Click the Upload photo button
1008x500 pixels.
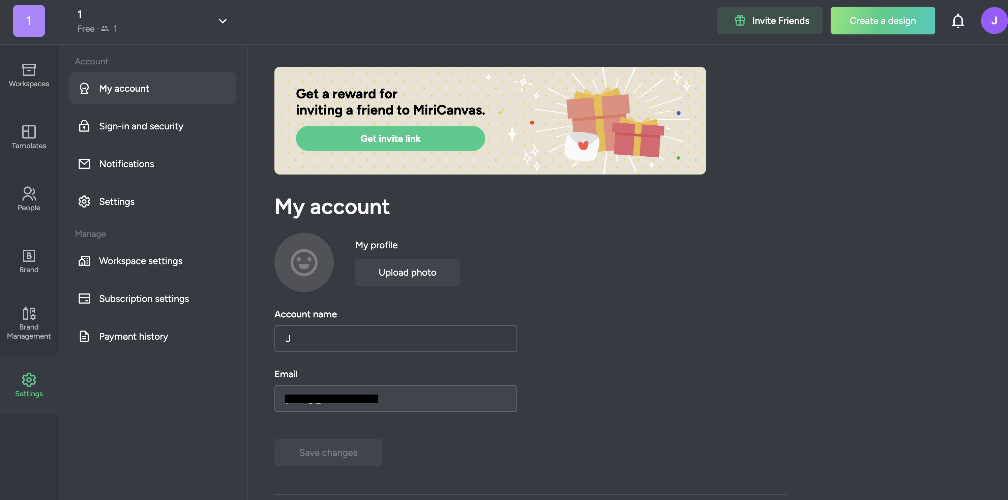click(407, 272)
